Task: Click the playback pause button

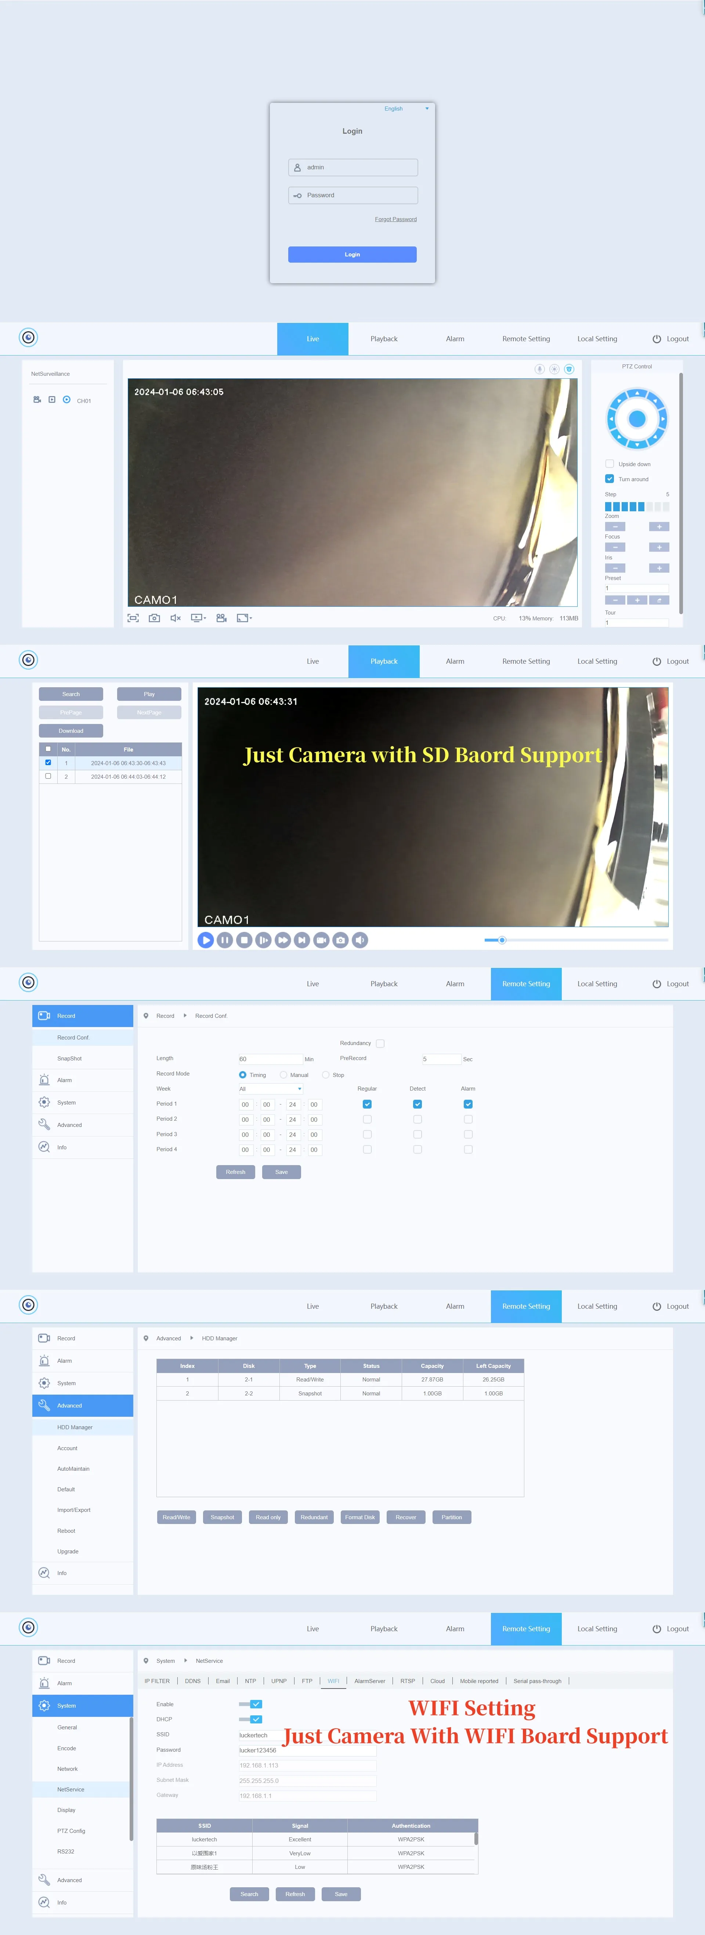Action: coord(224,940)
